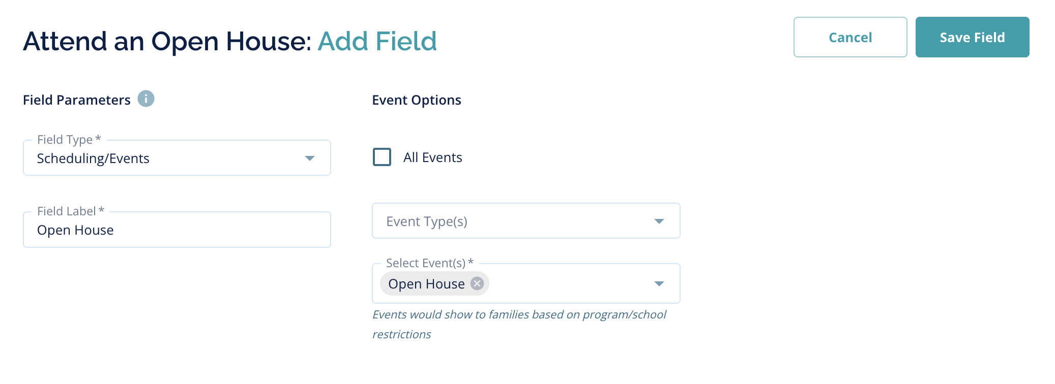Click empty space inside Select Event(s) box
Image resolution: width=1055 pixels, height=384 pixels.
(570, 284)
